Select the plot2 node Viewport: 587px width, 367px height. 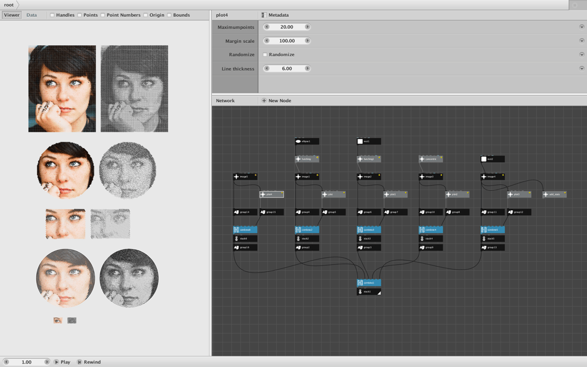pos(457,194)
